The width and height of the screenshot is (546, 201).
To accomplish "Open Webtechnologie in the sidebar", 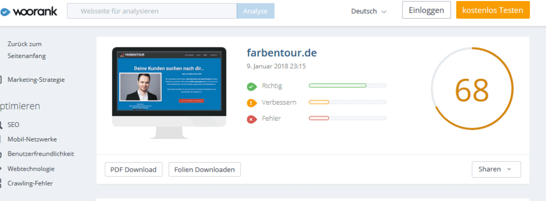I will [x=31, y=169].
